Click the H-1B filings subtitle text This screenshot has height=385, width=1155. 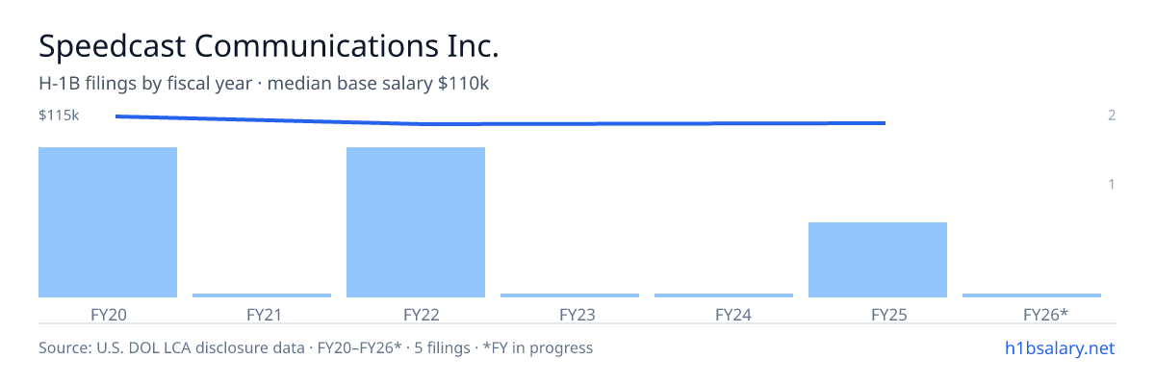tap(264, 84)
